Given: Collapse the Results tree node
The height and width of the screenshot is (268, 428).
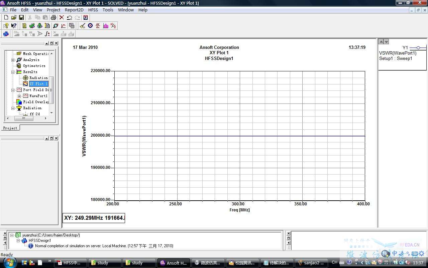Looking at the screenshot, I should (13, 72).
